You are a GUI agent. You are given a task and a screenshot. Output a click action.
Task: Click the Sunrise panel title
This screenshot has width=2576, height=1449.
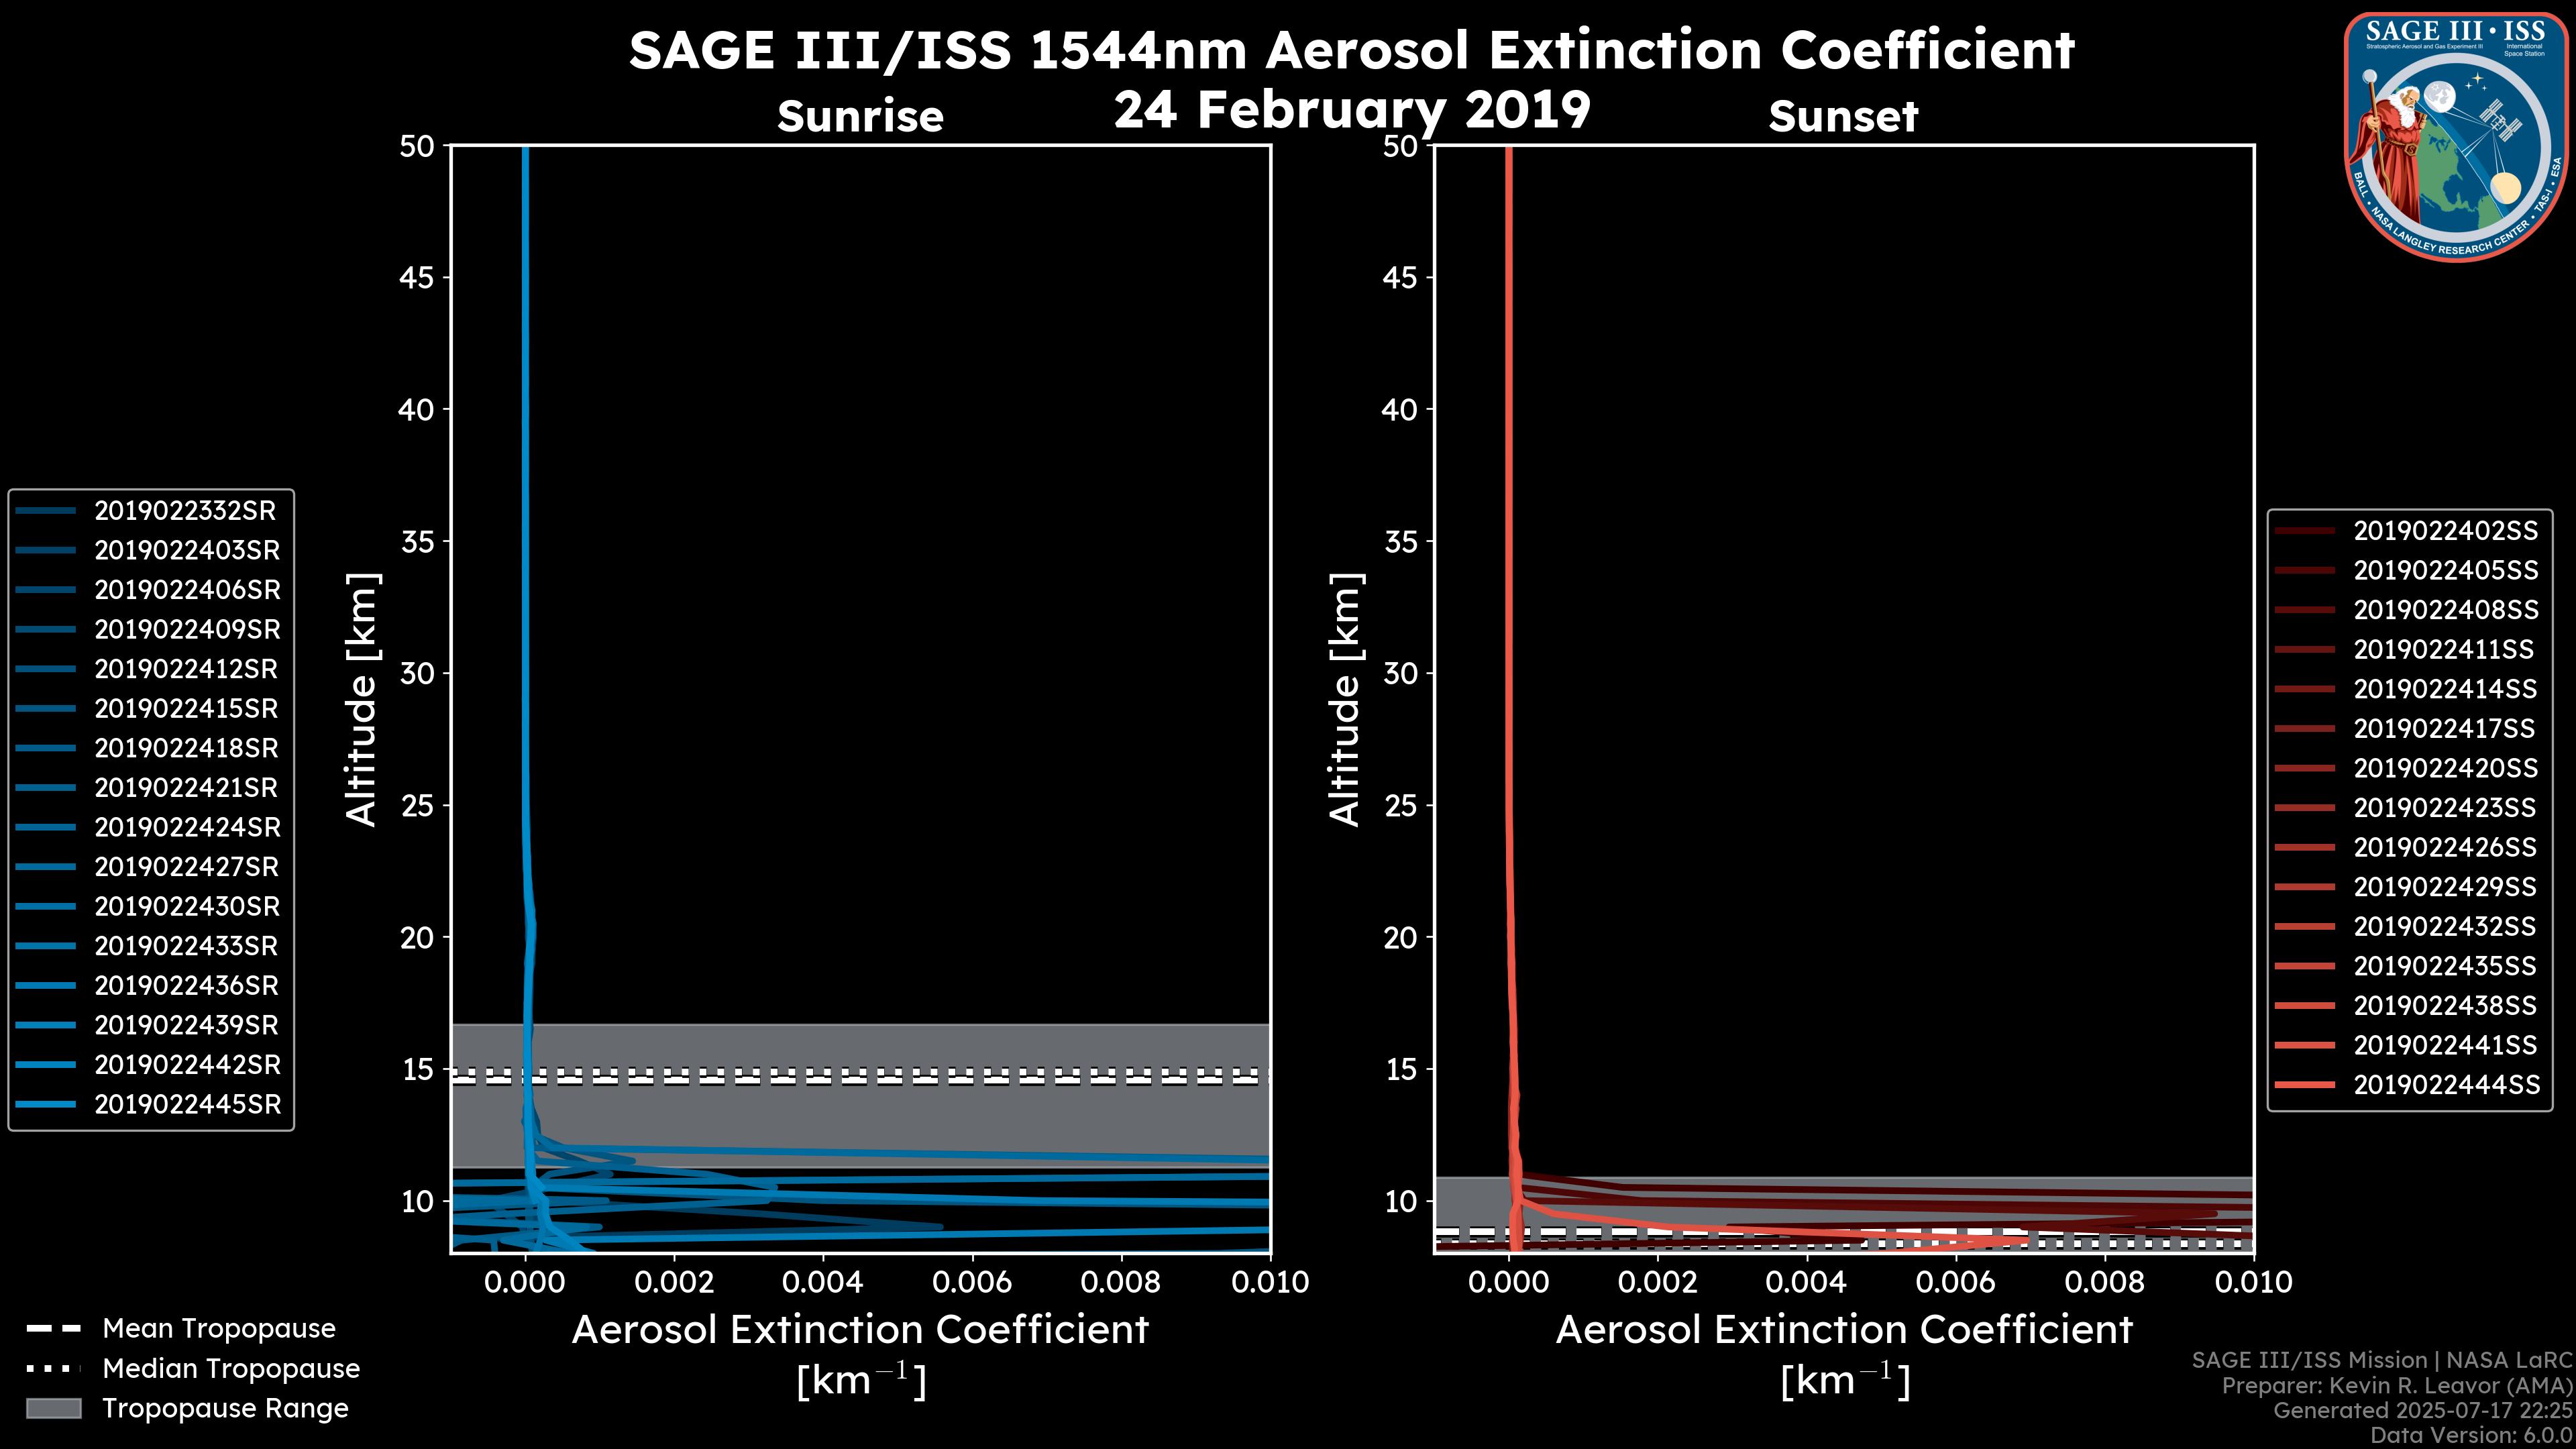pyautogui.click(x=860, y=117)
